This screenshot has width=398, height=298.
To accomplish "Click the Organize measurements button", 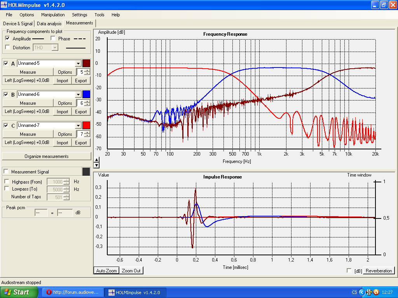I will [x=47, y=156].
